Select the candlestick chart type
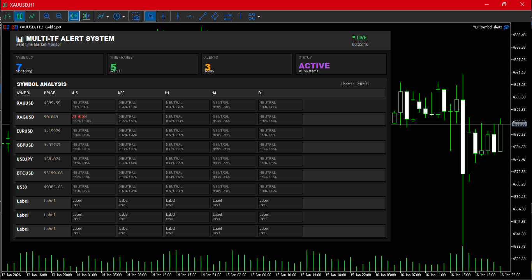This screenshot has width=532, height=280. tap(19, 16)
